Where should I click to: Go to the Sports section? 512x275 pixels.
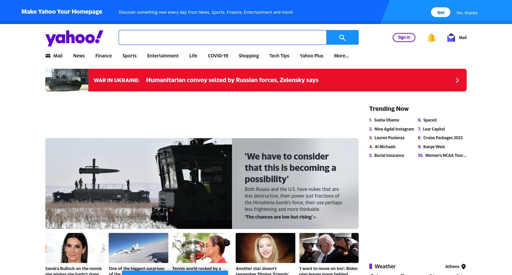tap(129, 56)
